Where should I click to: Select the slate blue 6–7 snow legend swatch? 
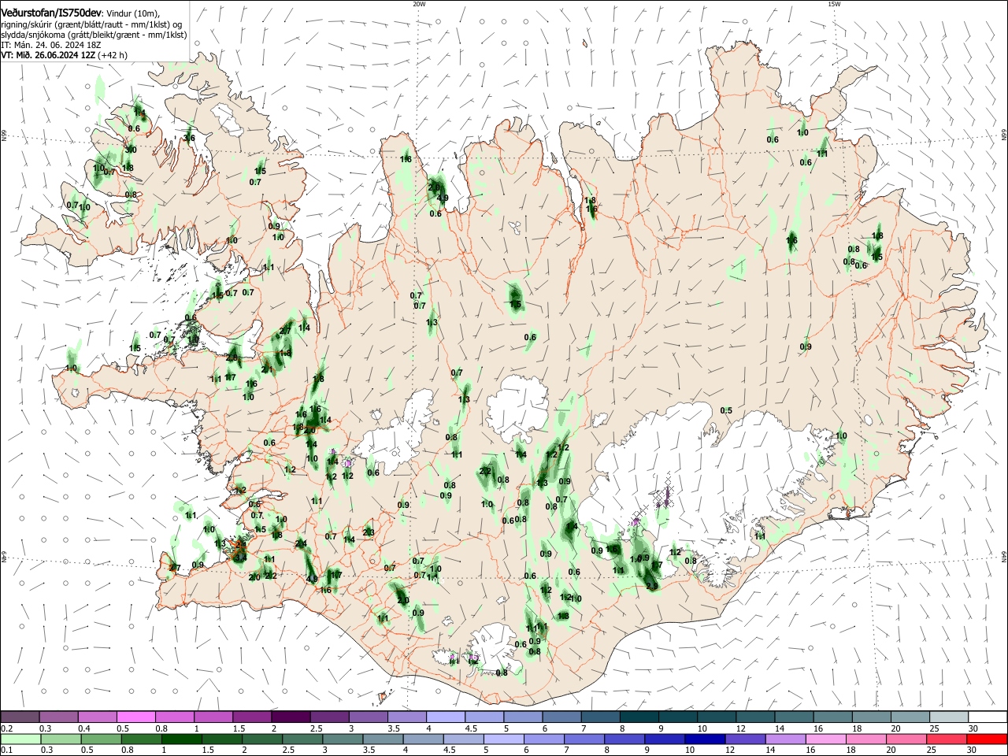click(x=561, y=717)
